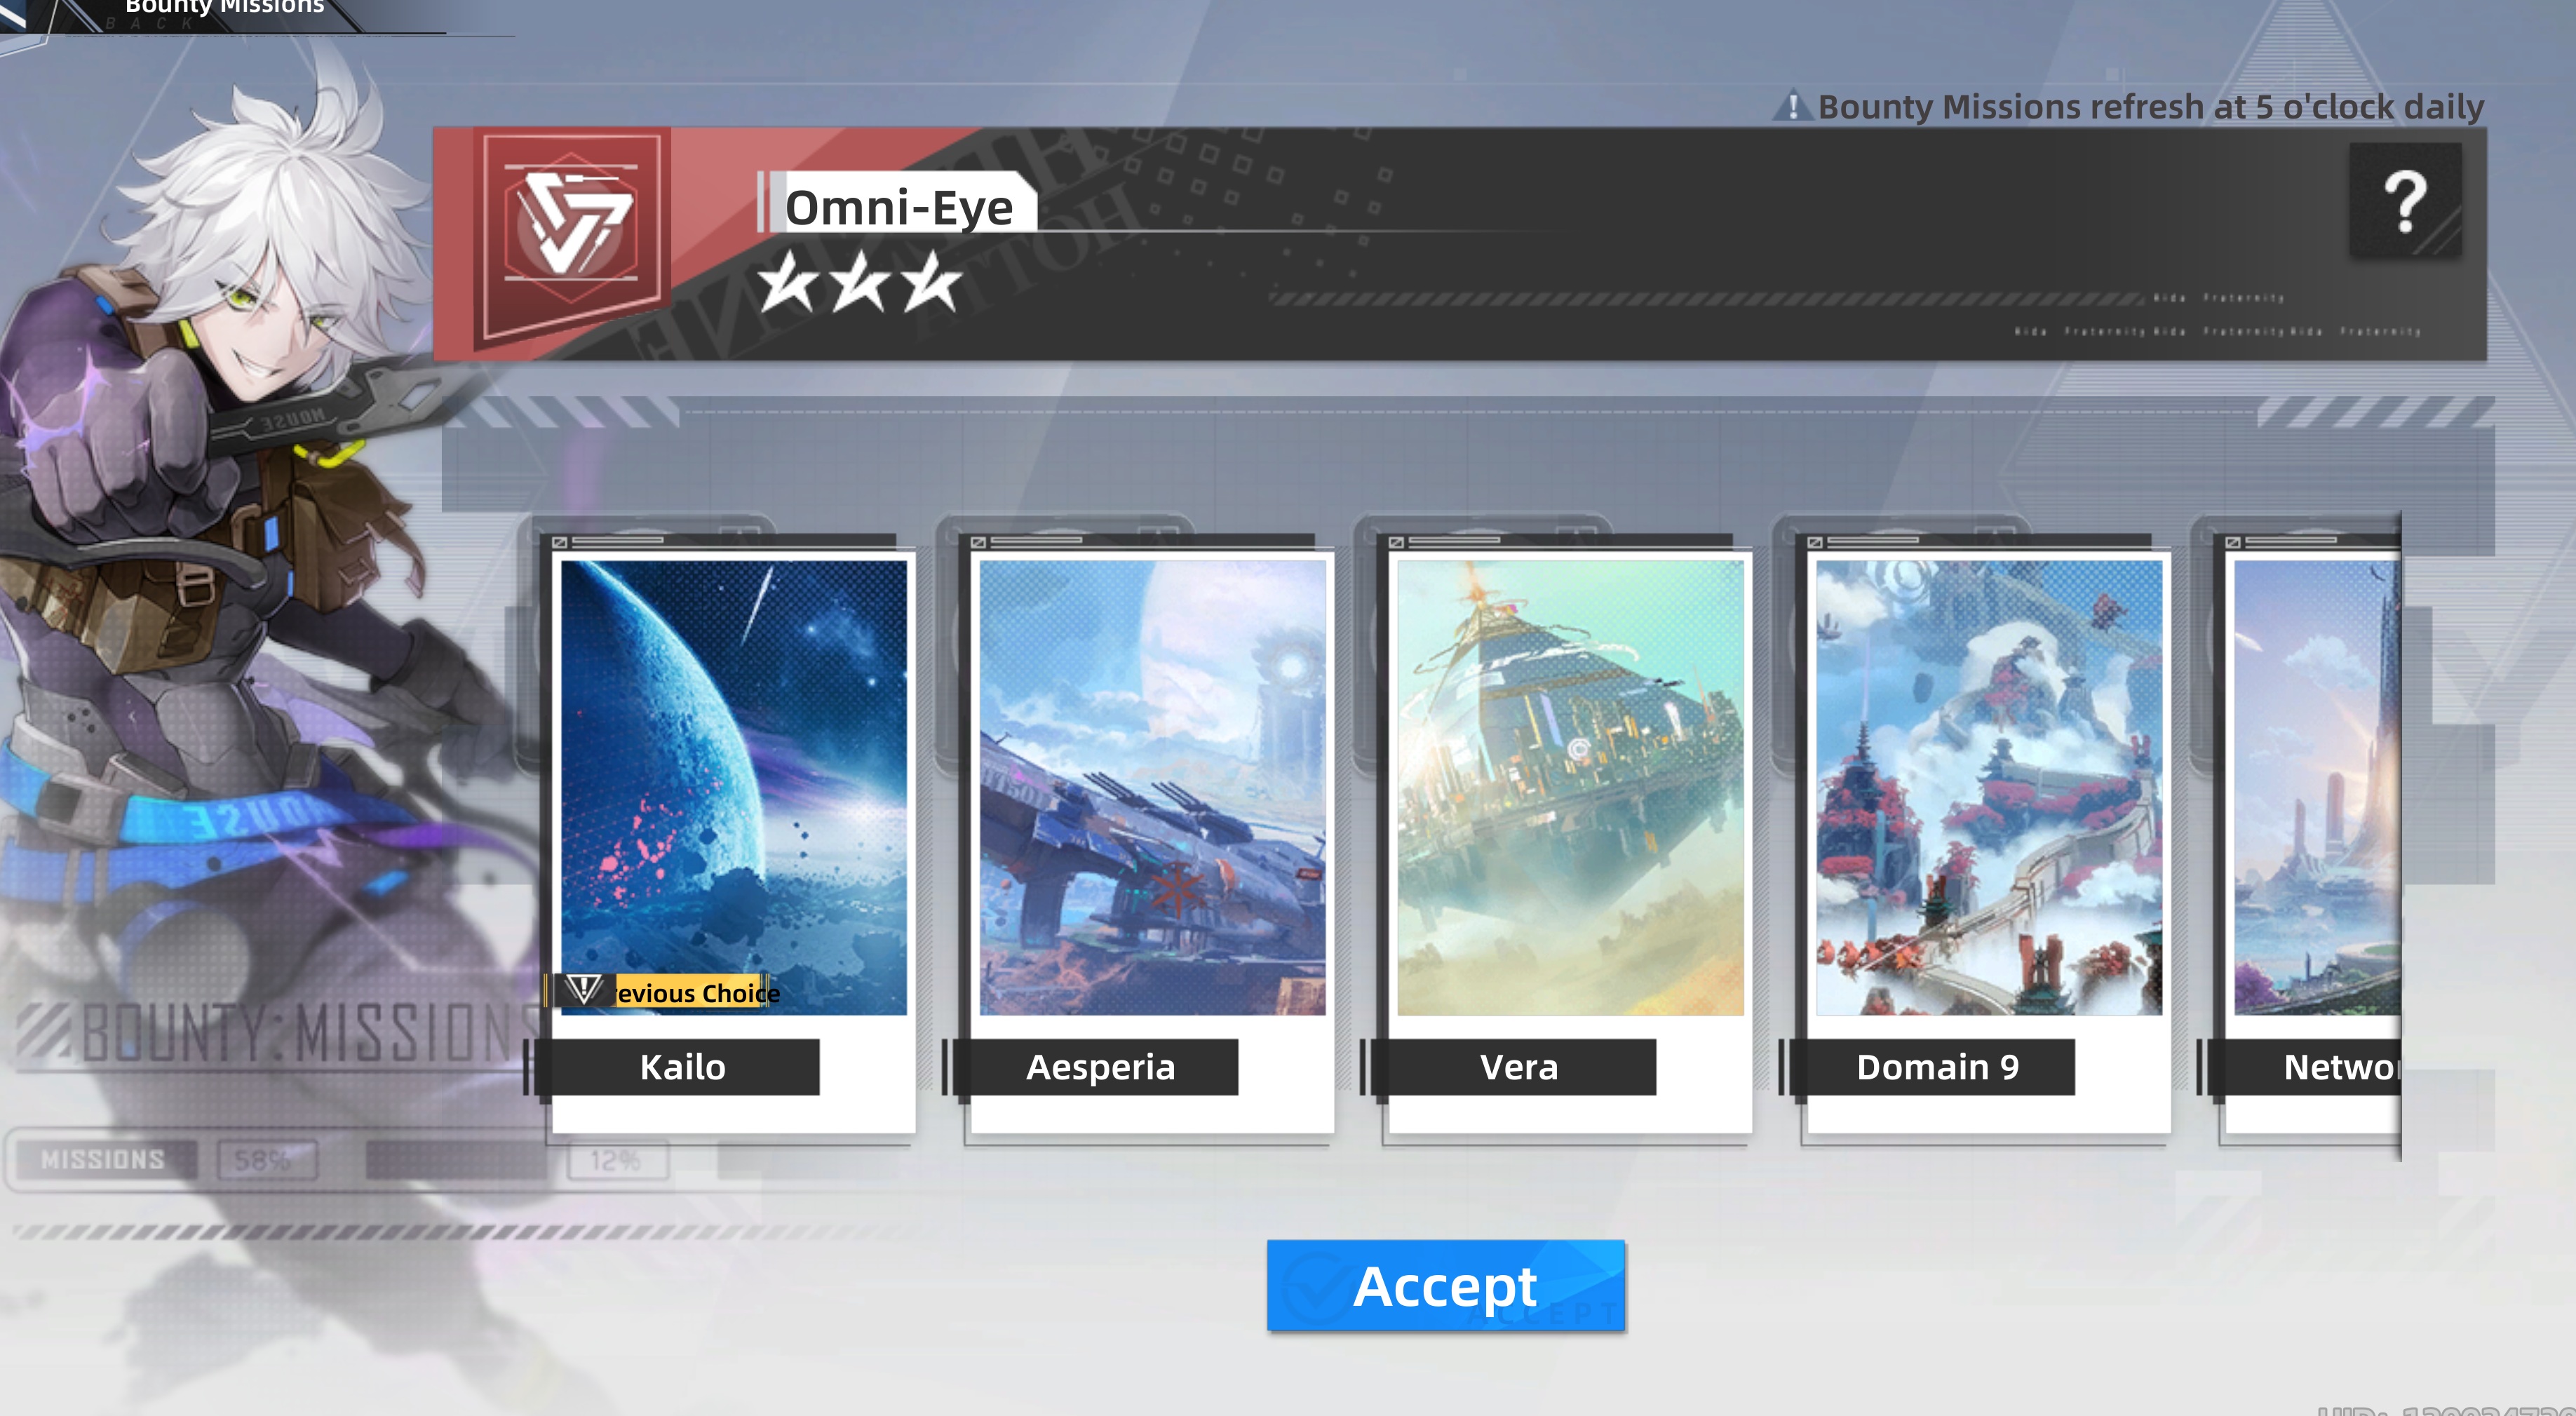Screen dimensions: 2576x1416
Task: Click the warning icon beside refresh notice
Action: (x=1792, y=106)
